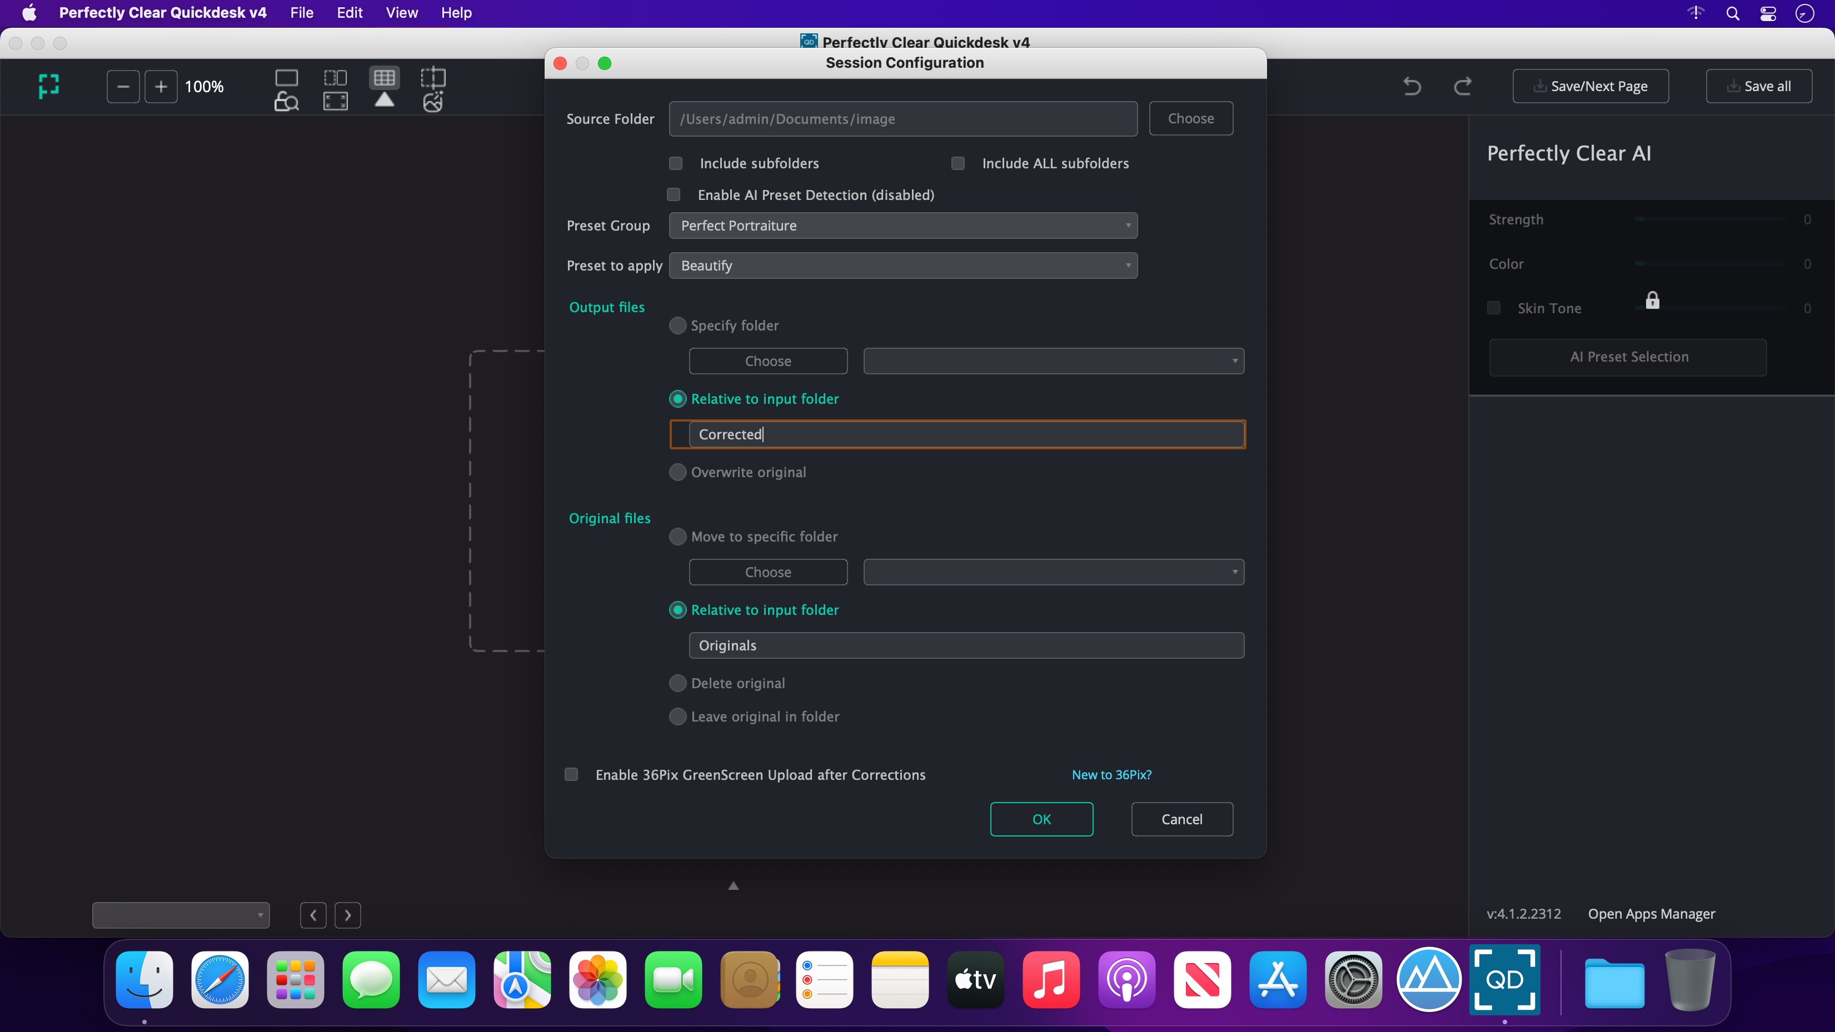The height and width of the screenshot is (1032, 1835).
Task: Open AI Preset Selection
Action: coord(1628,357)
